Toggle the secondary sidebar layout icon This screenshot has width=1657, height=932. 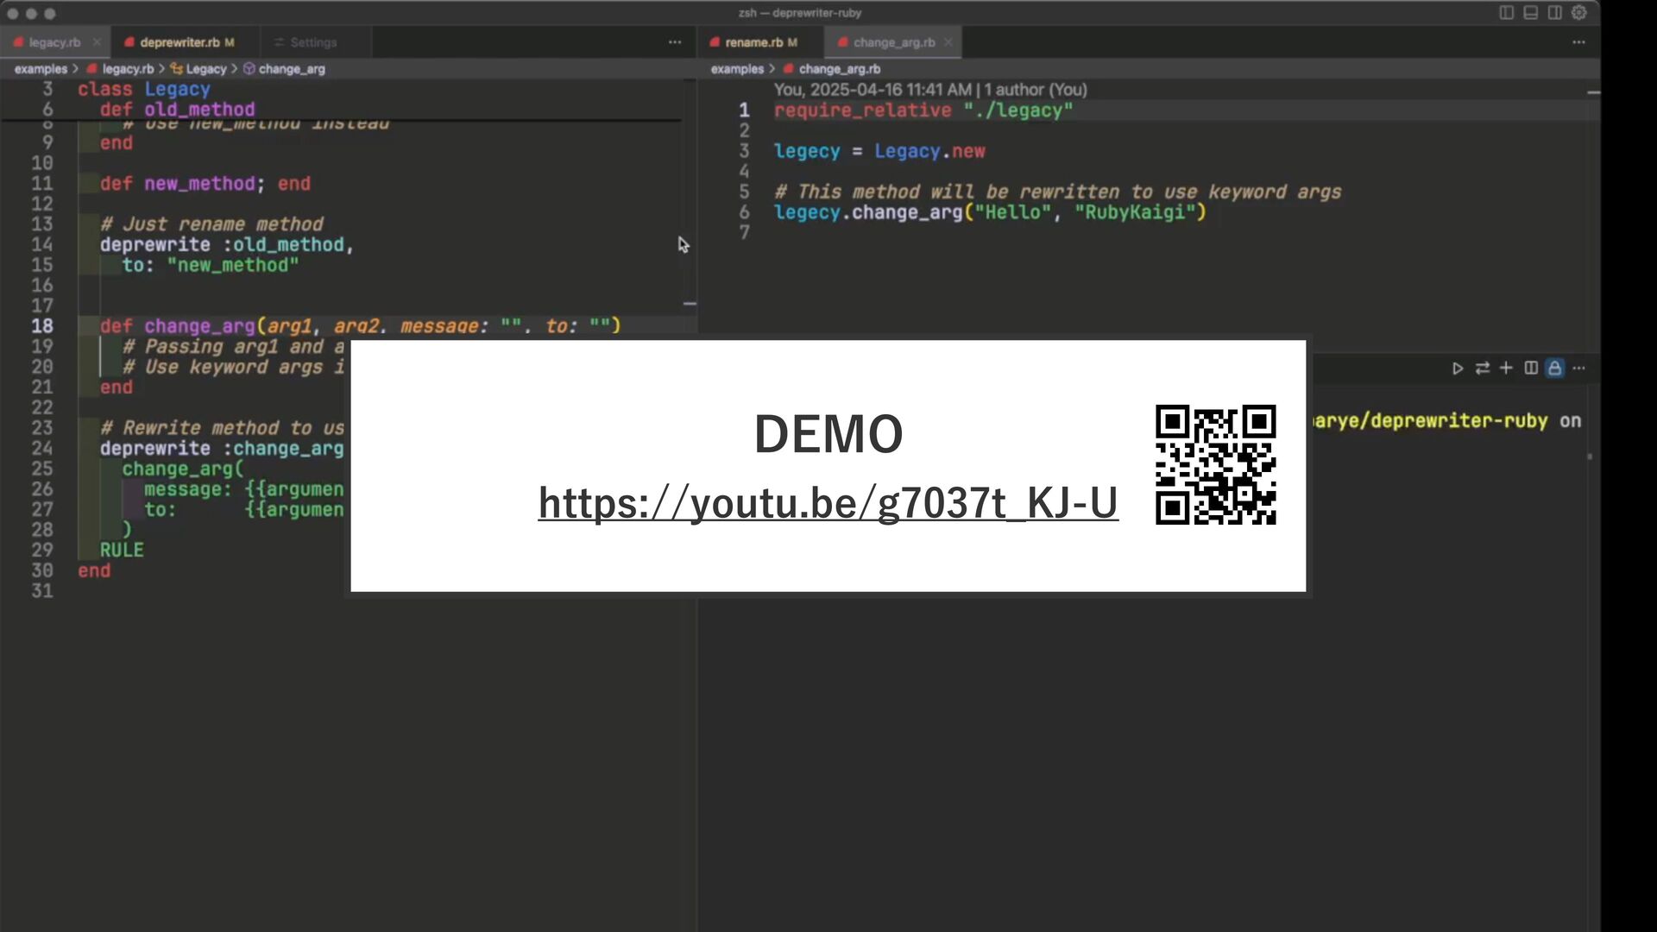point(1554,13)
